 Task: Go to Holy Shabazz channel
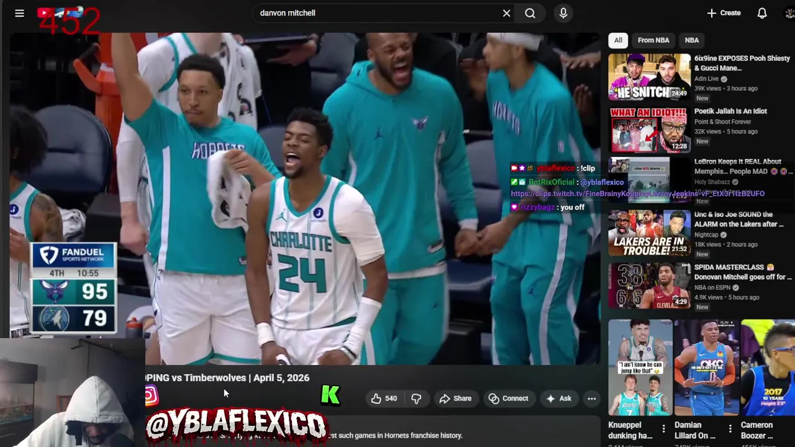click(x=713, y=182)
